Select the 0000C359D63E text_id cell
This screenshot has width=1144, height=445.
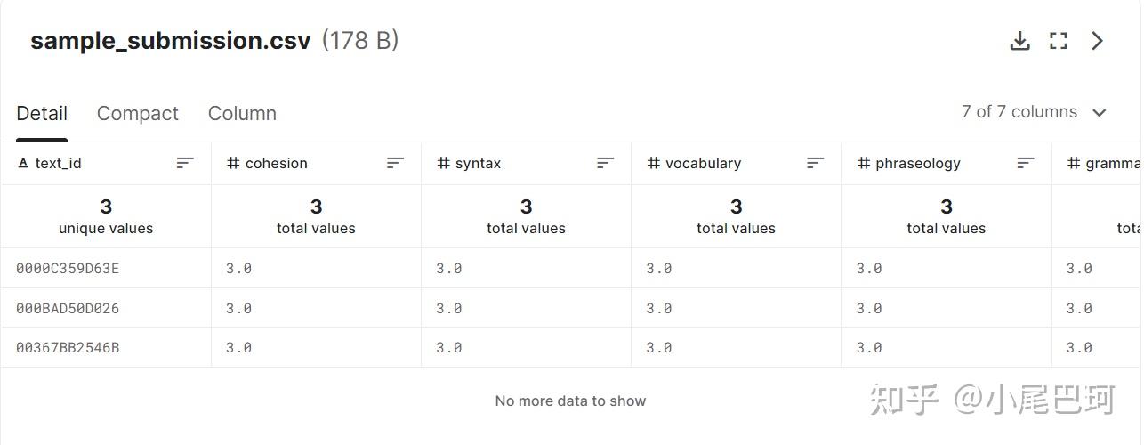tap(68, 268)
